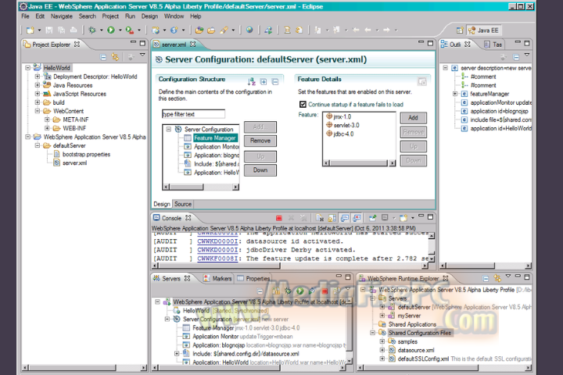The height and width of the screenshot is (375, 563).
Task: Click the Debug bug toolbar icon
Action: click(92, 30)
